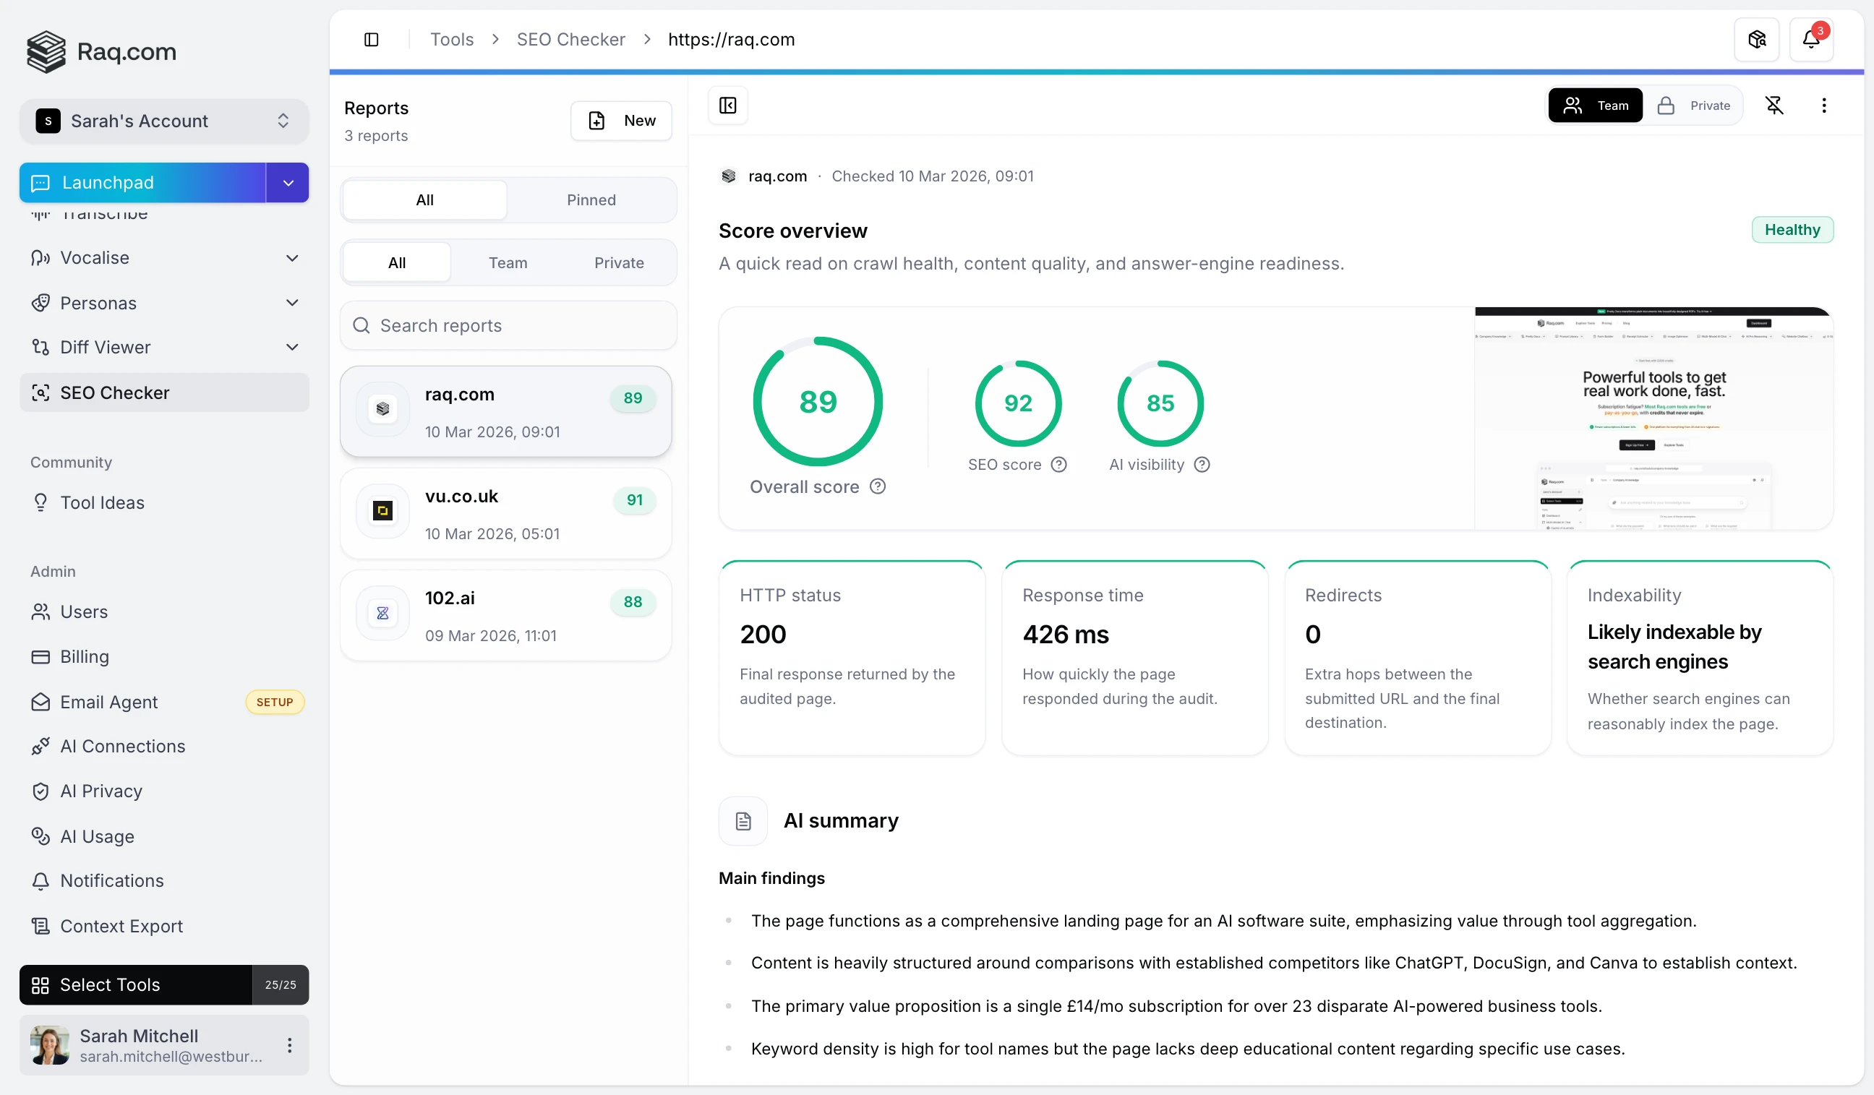
Task: Open the package search icon in top bar
Action: pos(1755,40)
